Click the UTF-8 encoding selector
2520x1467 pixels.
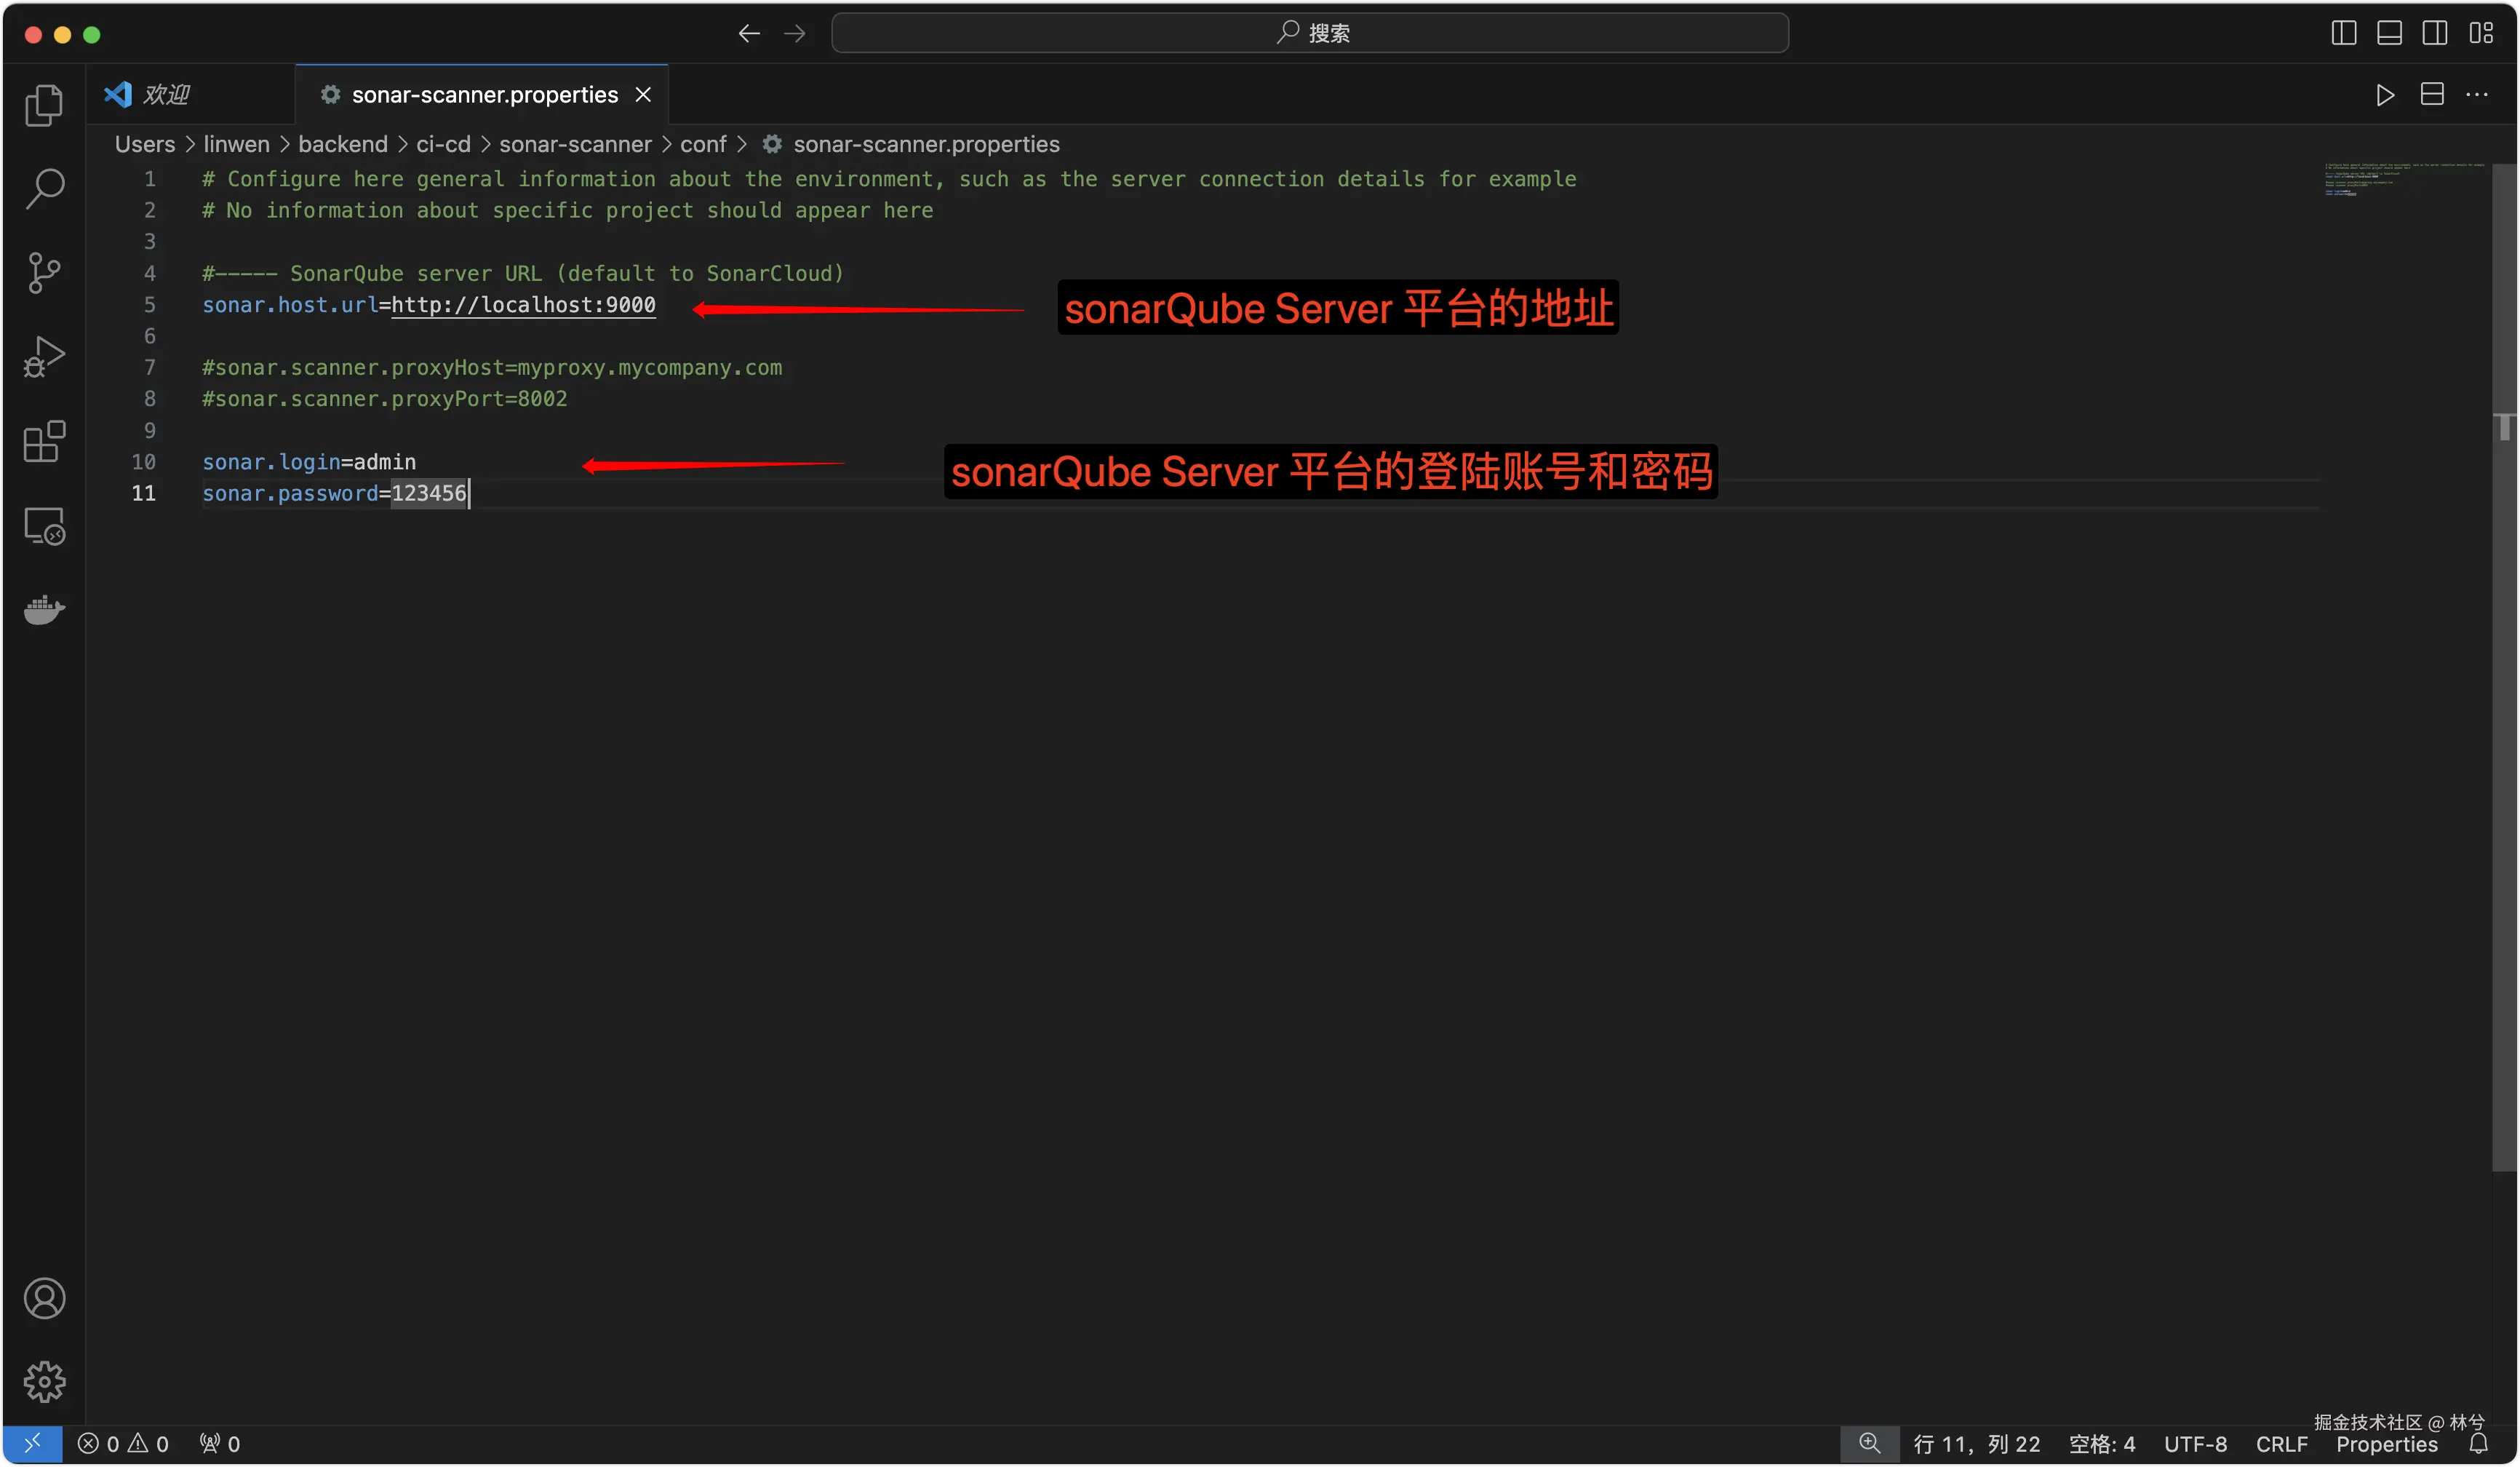point(2195,1444)
